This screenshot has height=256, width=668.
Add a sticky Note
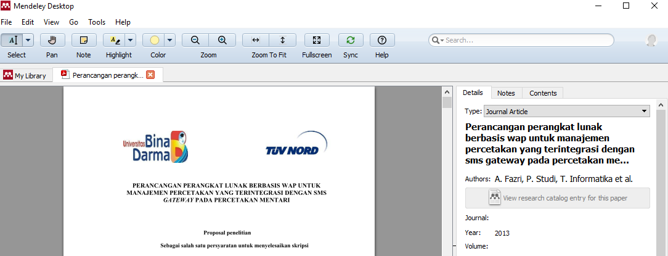tap(84, 40)
